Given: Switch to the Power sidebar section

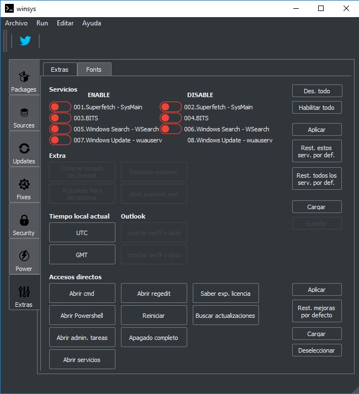Looking at the screenshot, I should pos(24,260).
